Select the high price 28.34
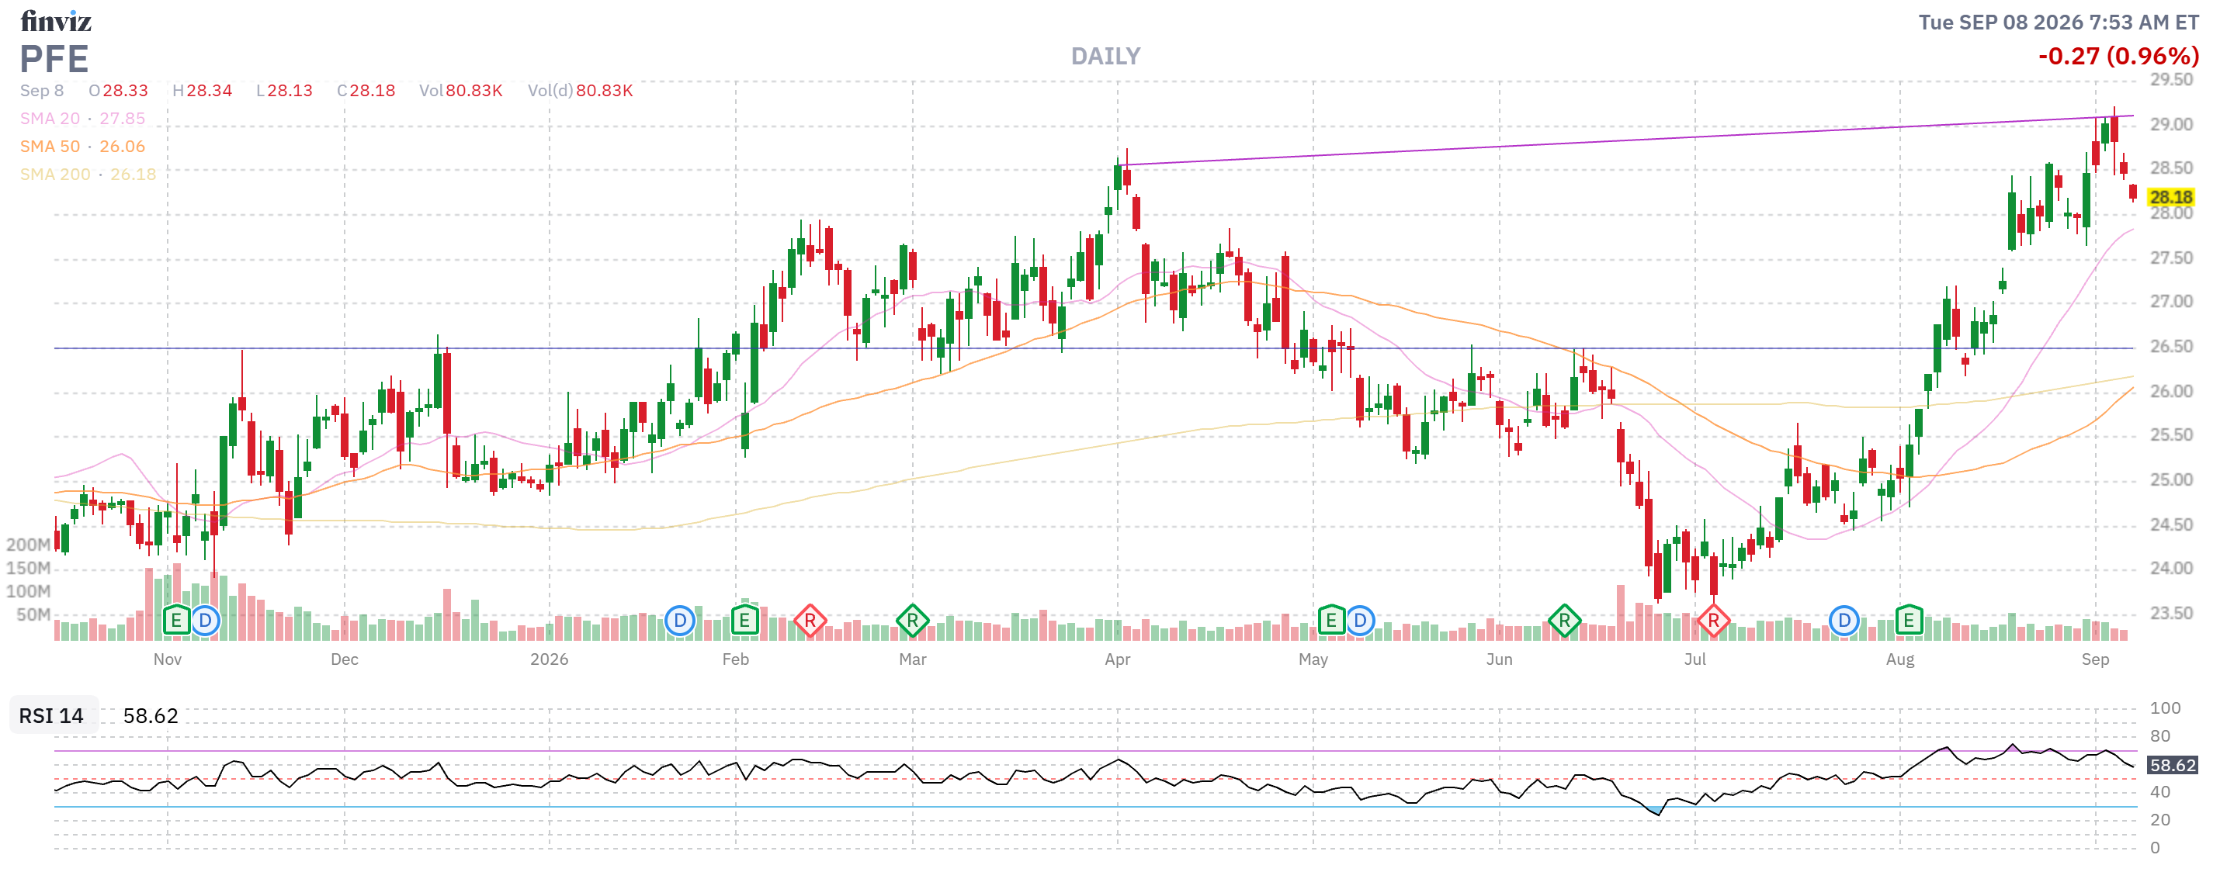 [x=210, y=91]
